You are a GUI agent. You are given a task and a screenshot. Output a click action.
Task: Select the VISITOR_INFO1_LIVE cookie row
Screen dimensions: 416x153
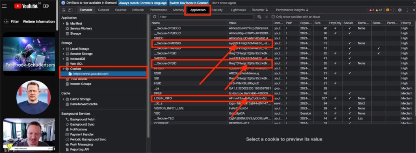pyautogui.click(x=283, y=109)
